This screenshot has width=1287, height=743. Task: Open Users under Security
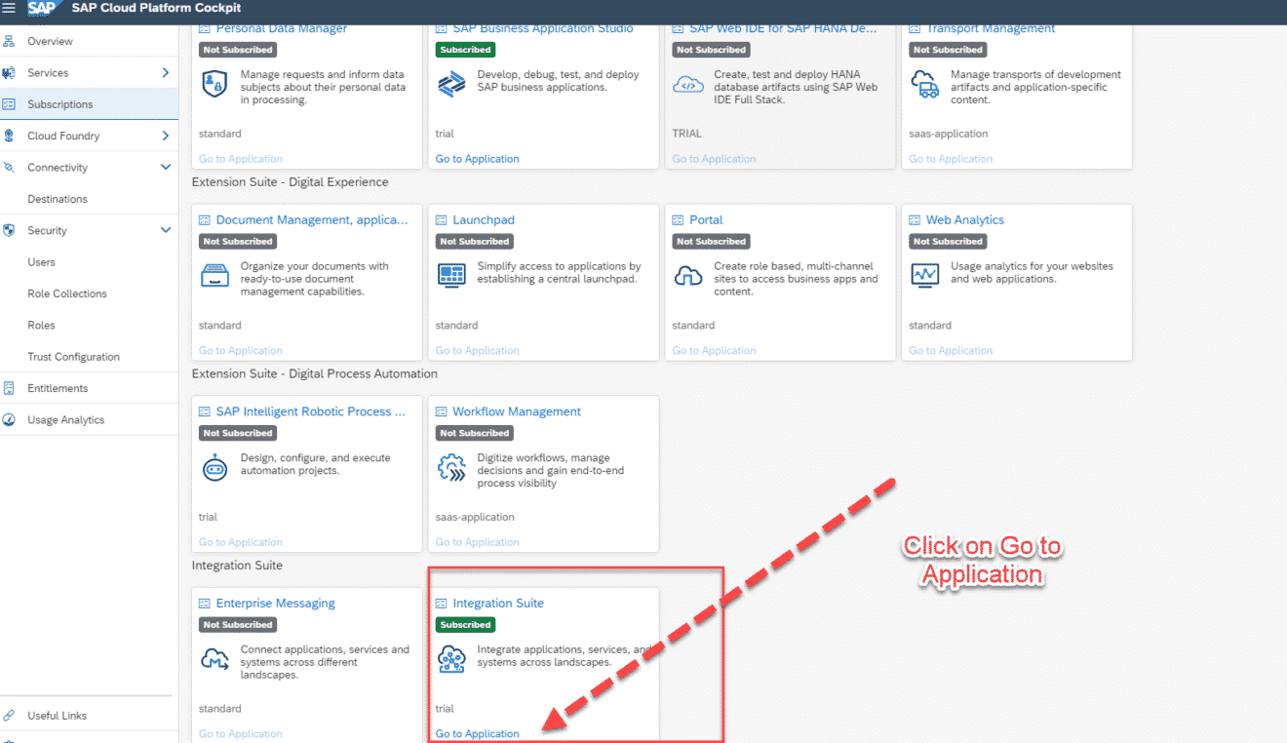tap(41, 262)
